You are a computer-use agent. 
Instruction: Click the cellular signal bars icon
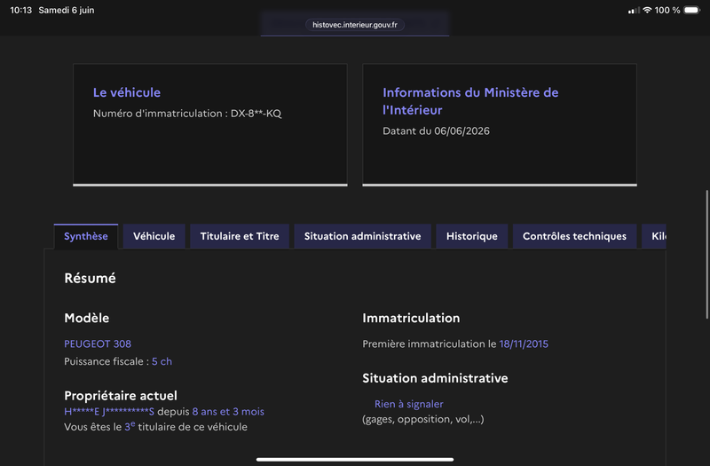(634, 11)
